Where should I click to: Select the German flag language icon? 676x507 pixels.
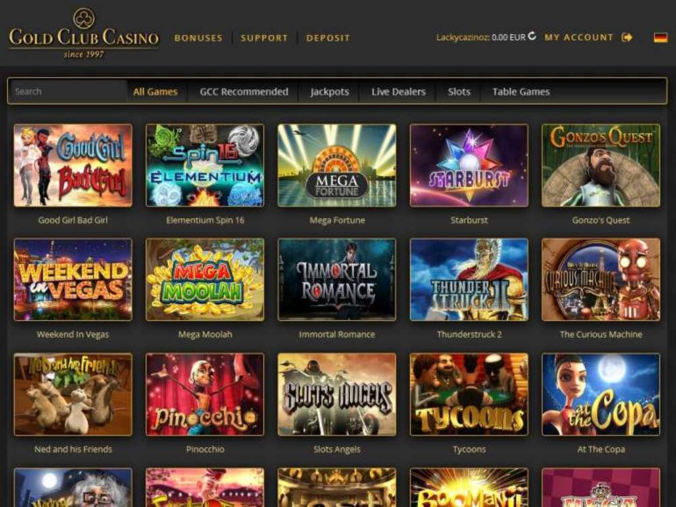(x=660, y=37)
